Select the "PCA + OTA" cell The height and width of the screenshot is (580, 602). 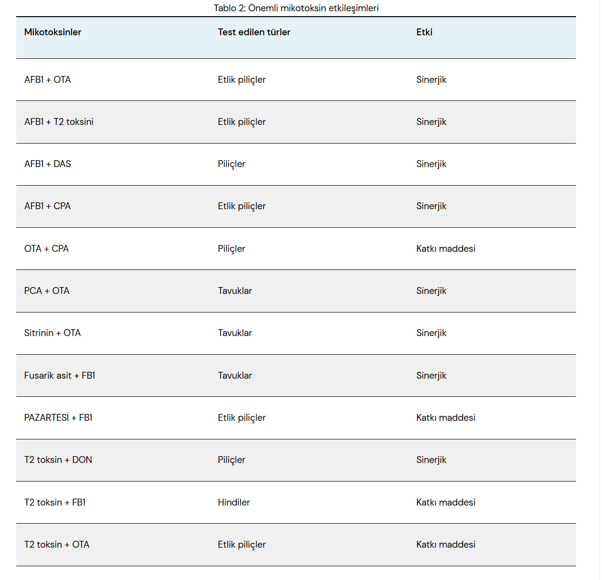click(x=47, y=291)
